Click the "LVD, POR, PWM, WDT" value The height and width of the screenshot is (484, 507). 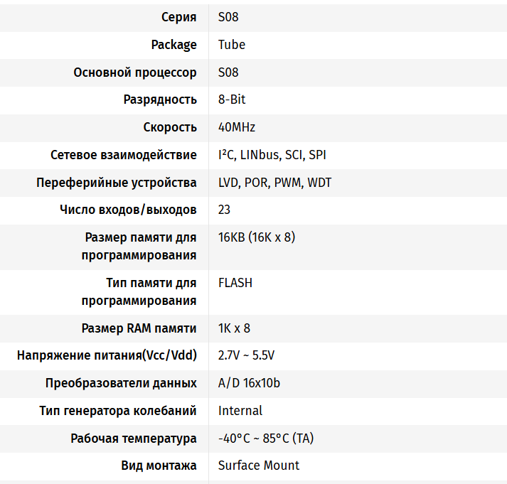click(x=274, y=183)
